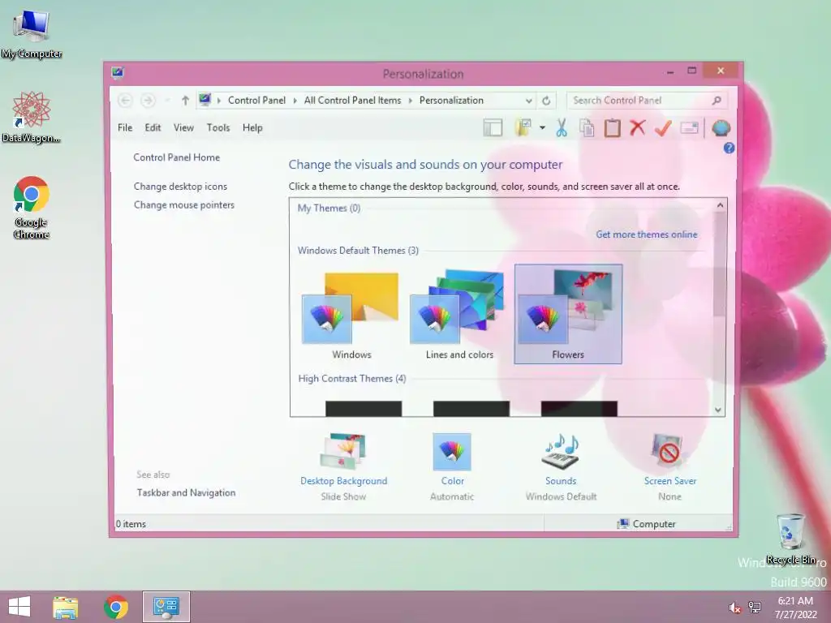Screen dimensions: 831x623
Task: Click the network tray icon
Action: [755, 608]
